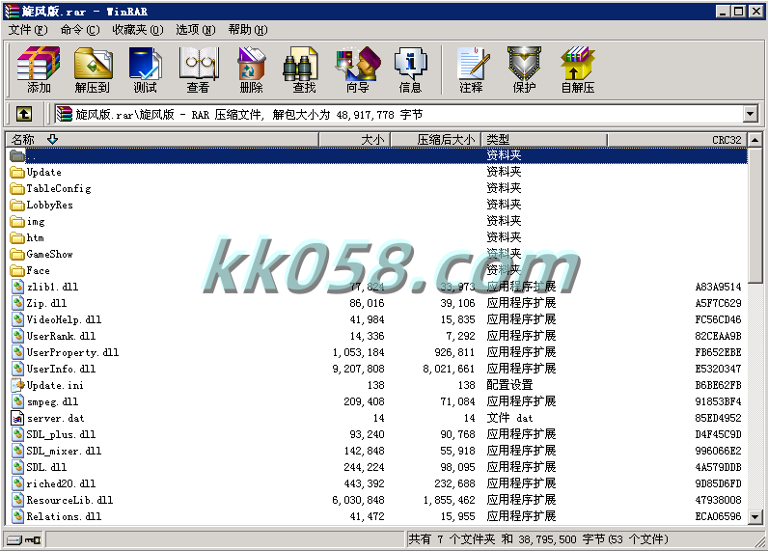This screenshot has height=551, width=768.
Task: Sort by the Type (类型) column header
Action: pyautogui.click(x=544, y=140)
